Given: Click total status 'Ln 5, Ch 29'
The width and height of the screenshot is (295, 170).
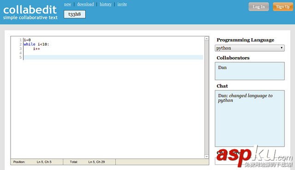Looking at the screenshot, I should click(x=96, y=162).
